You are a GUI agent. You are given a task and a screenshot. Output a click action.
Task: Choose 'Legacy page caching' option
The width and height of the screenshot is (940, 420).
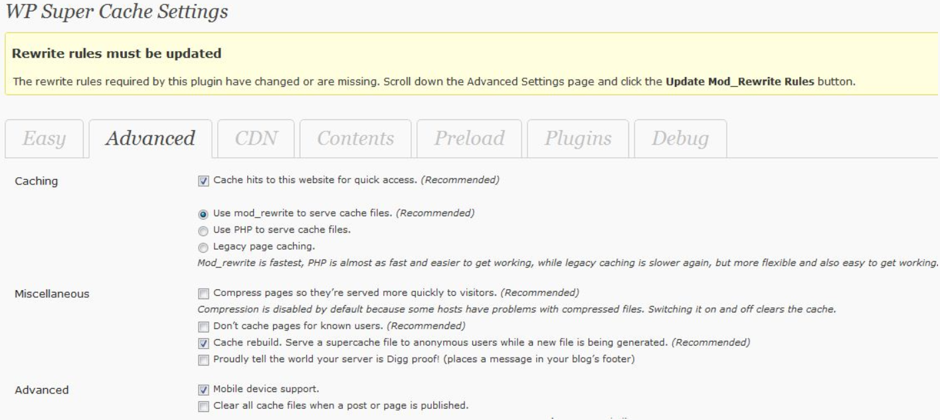point(204,246)
